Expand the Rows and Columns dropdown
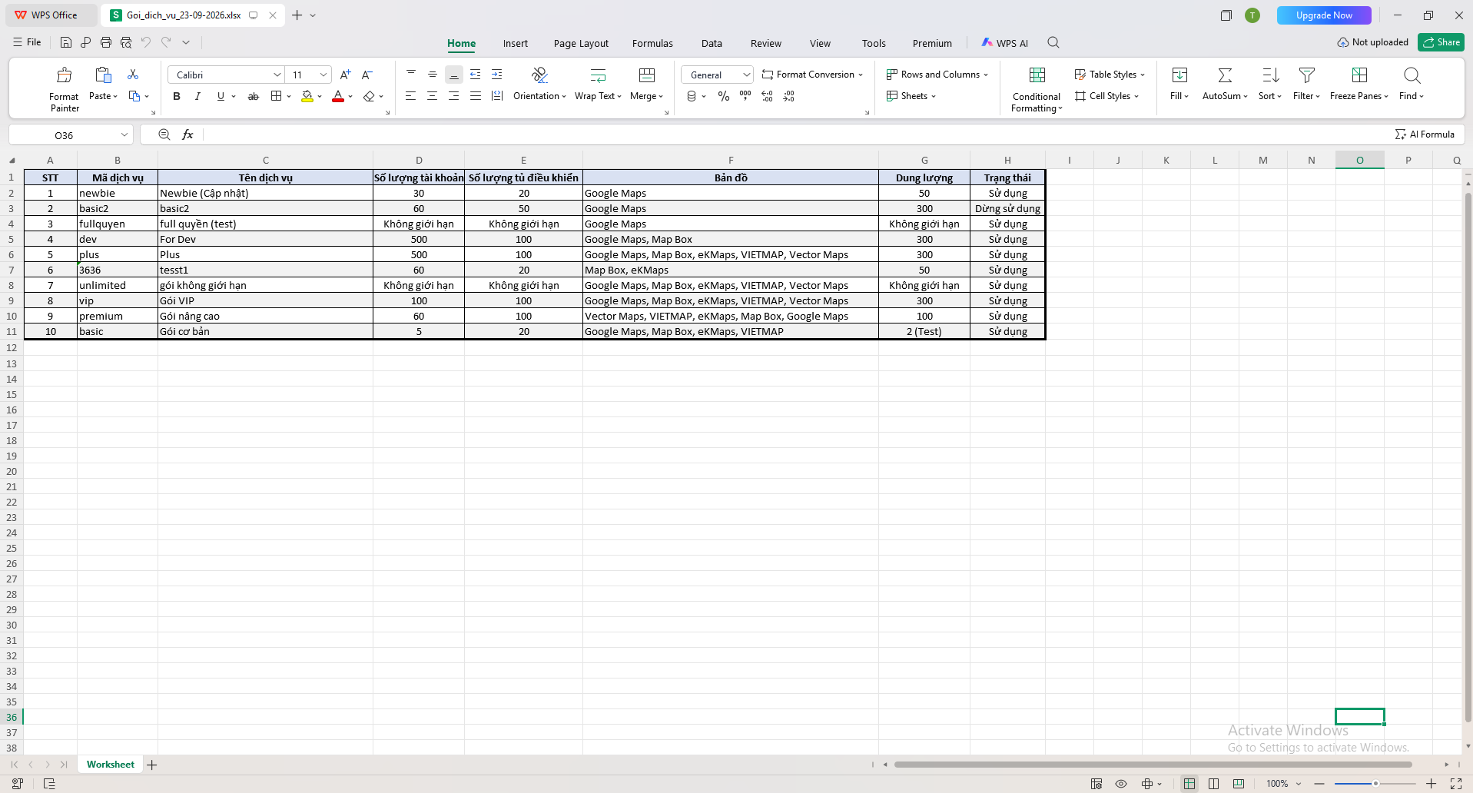 tap(986, 75)
